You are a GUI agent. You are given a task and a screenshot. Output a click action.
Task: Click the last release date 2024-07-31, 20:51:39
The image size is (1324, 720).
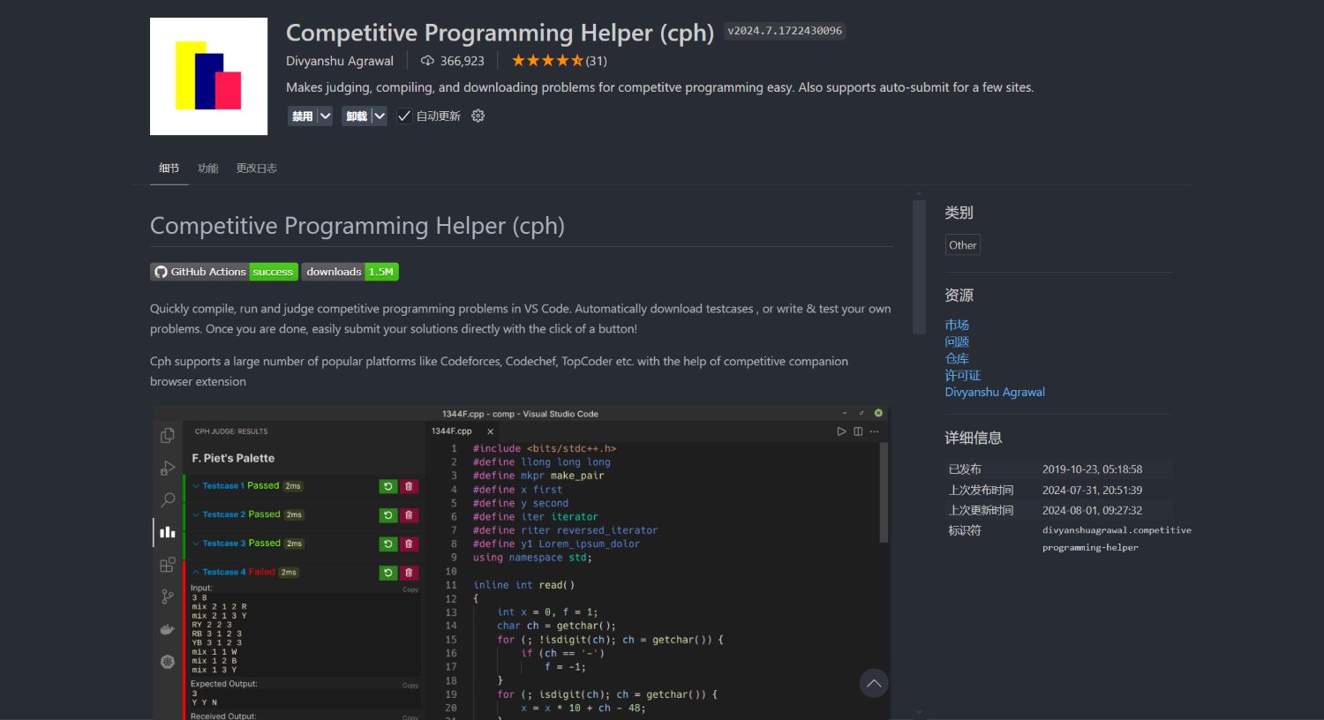(1092, 490)
